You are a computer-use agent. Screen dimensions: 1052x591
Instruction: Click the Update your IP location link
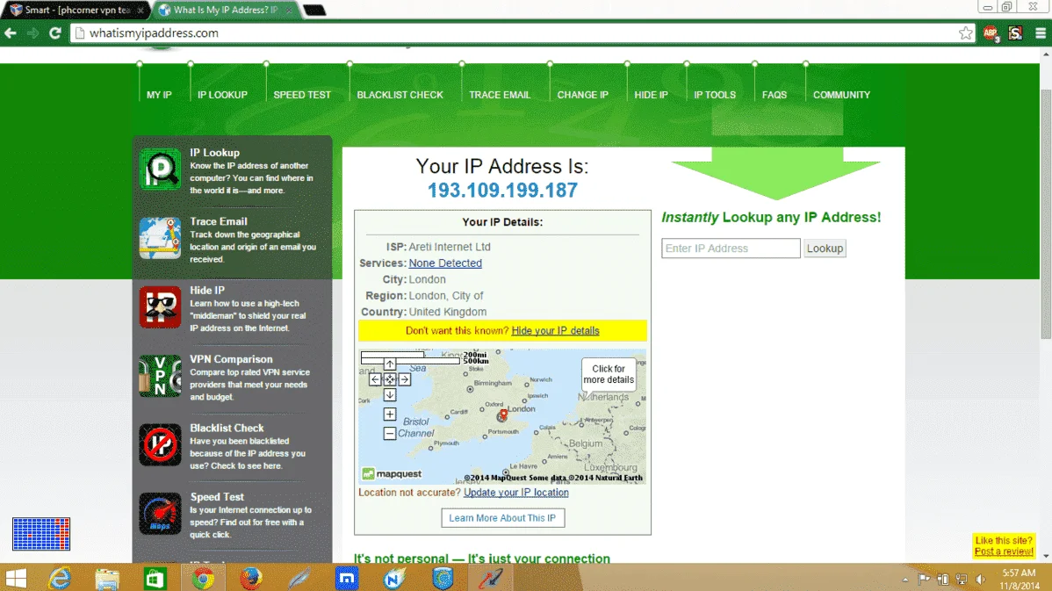516,493
